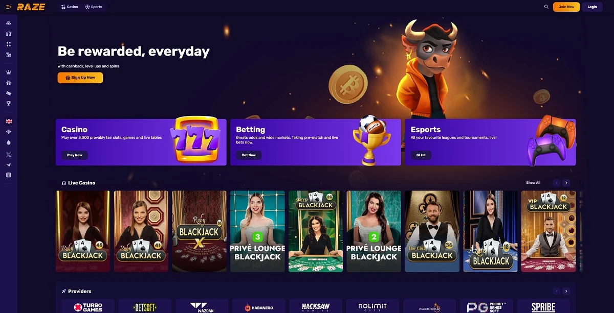Expand the sidebar with the hamburger arrow icon
Image resolution: width=614 pixels, height=313 pixels.
coord(8,7)
